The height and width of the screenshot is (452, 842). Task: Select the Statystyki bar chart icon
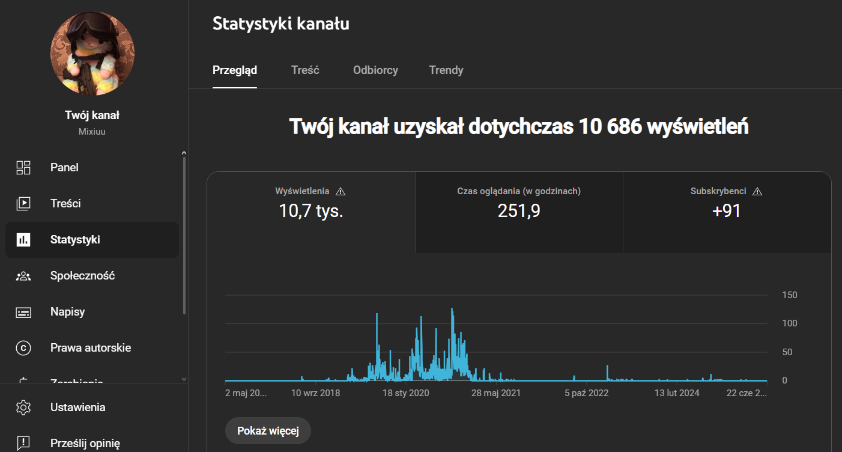(23, 240)
